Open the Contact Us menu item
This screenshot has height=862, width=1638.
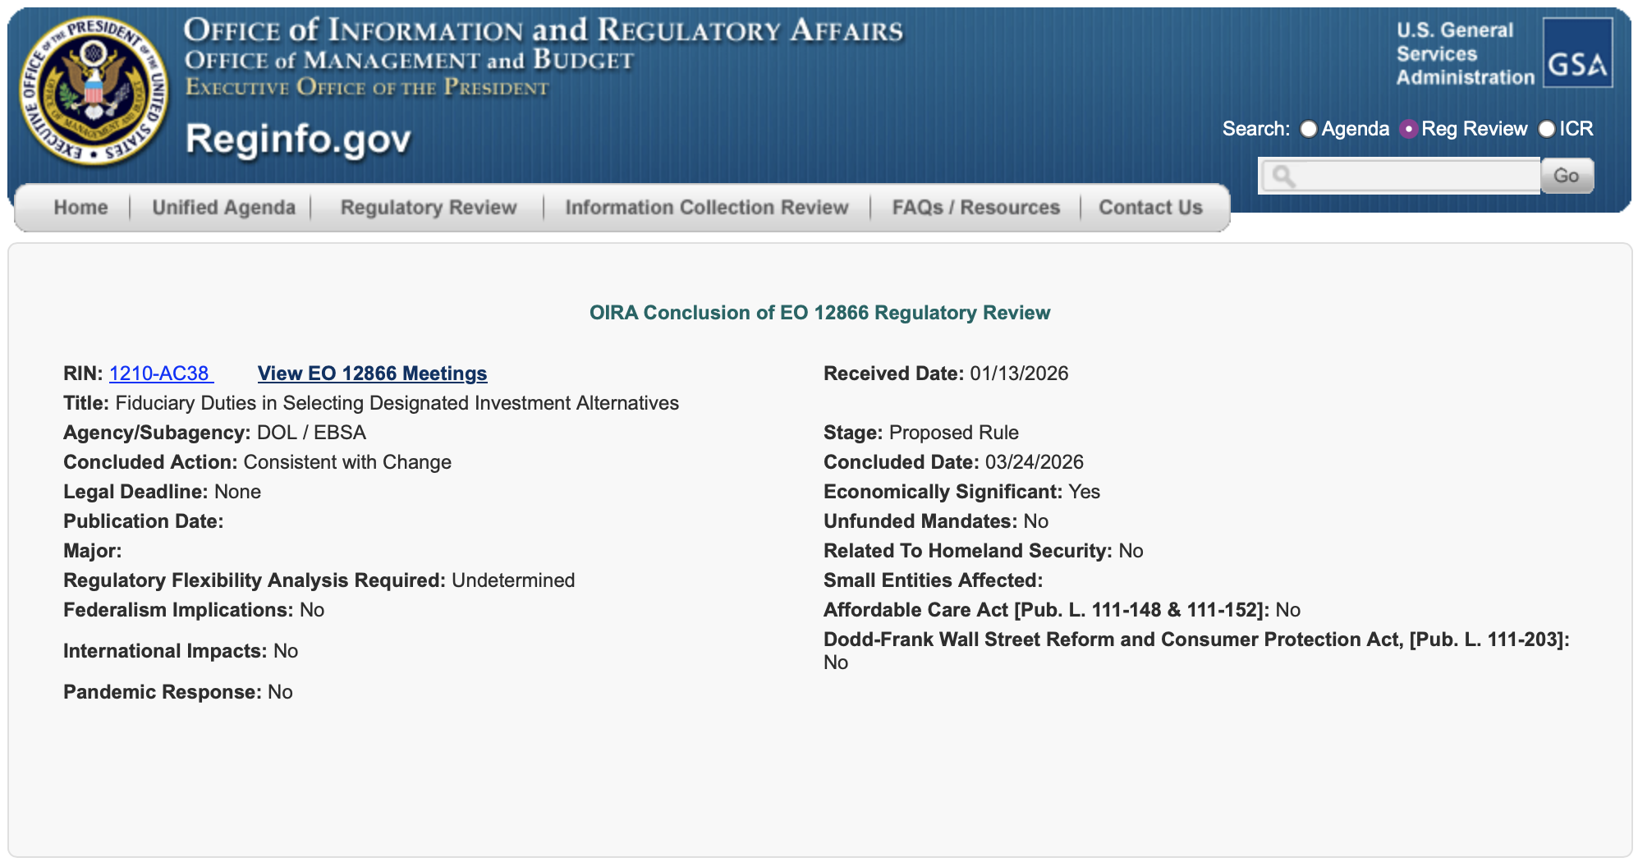click(1150, 208)
